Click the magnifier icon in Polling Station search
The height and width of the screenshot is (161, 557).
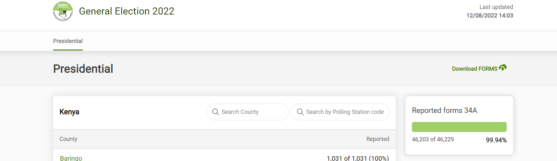point(300,112)
